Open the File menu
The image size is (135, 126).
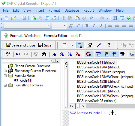[x=6, y=10]
